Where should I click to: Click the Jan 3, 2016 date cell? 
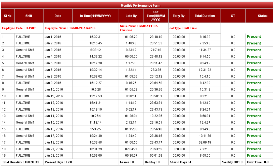53,50
